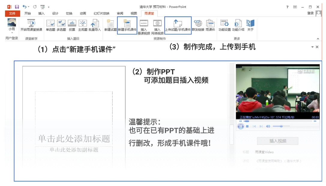Click the subtitle placeholder 单击此处添加副标题
The height and width of the screenshot is (186, 326).
[x=74, y=150]
